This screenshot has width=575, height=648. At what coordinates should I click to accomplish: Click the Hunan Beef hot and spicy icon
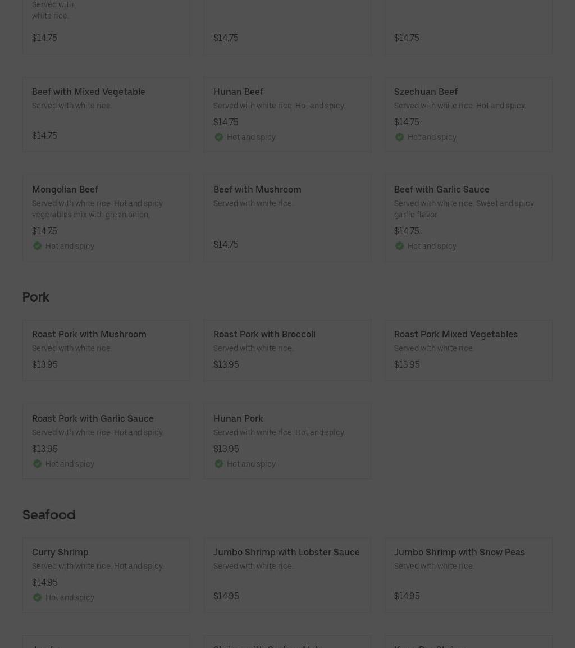[218, 137]
